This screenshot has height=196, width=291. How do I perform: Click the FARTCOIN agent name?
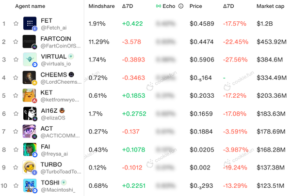[x=57, y=39]
